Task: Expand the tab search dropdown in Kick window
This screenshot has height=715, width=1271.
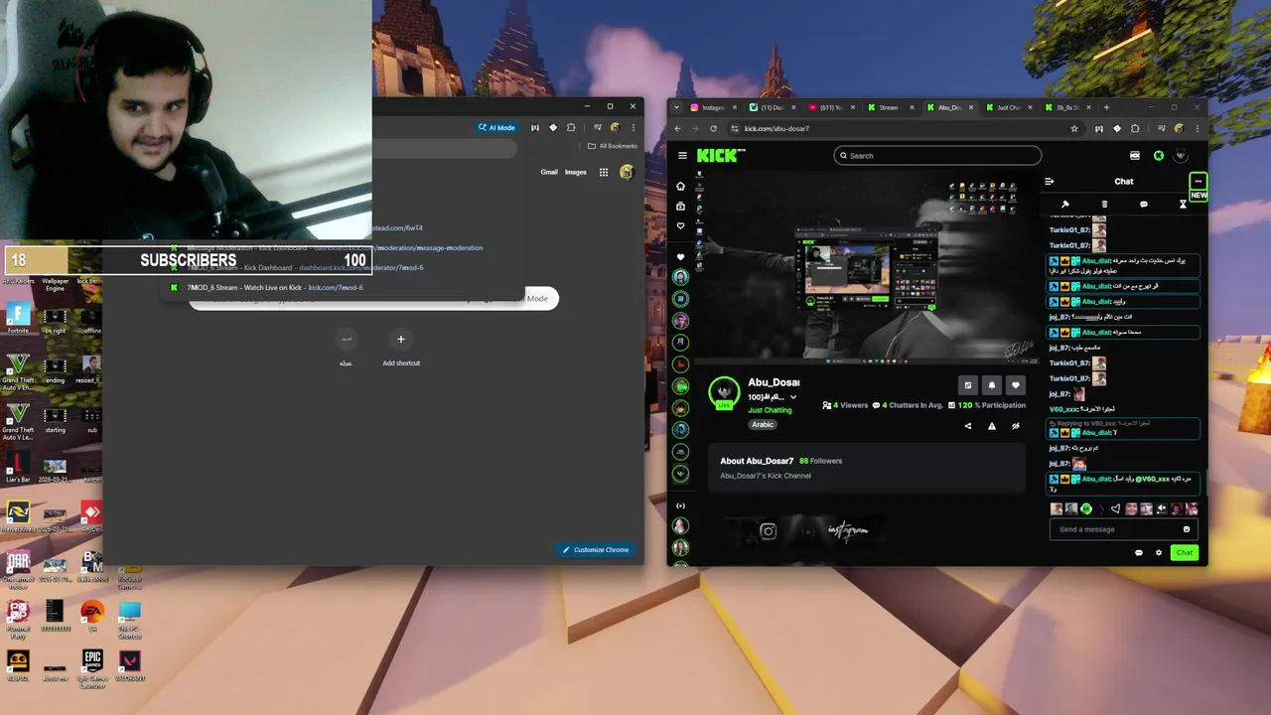Action: point(677,107)
